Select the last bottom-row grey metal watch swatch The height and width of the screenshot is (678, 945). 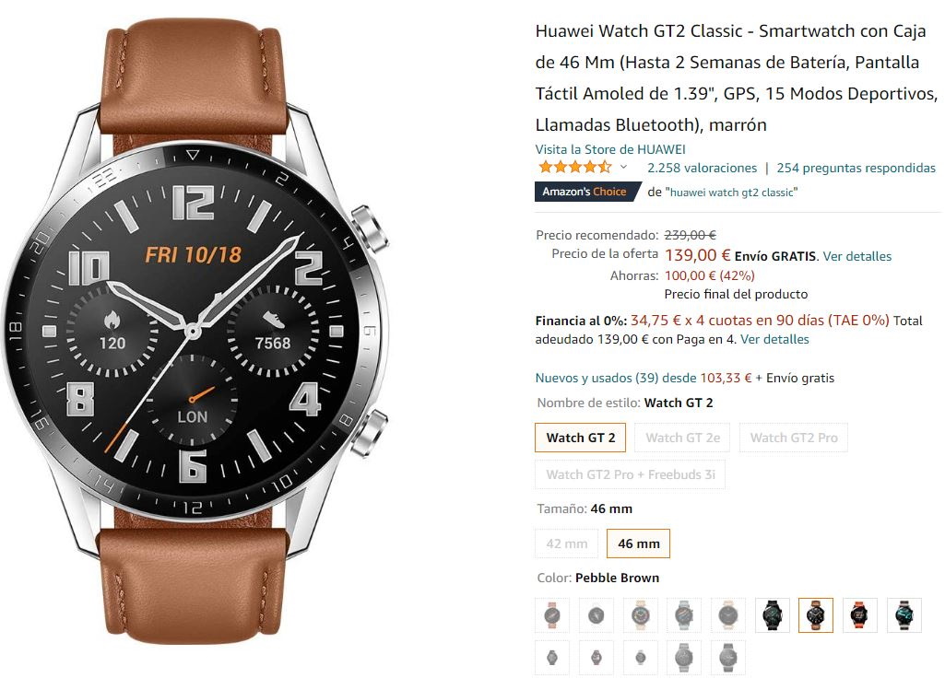click(x=728, y=658)
